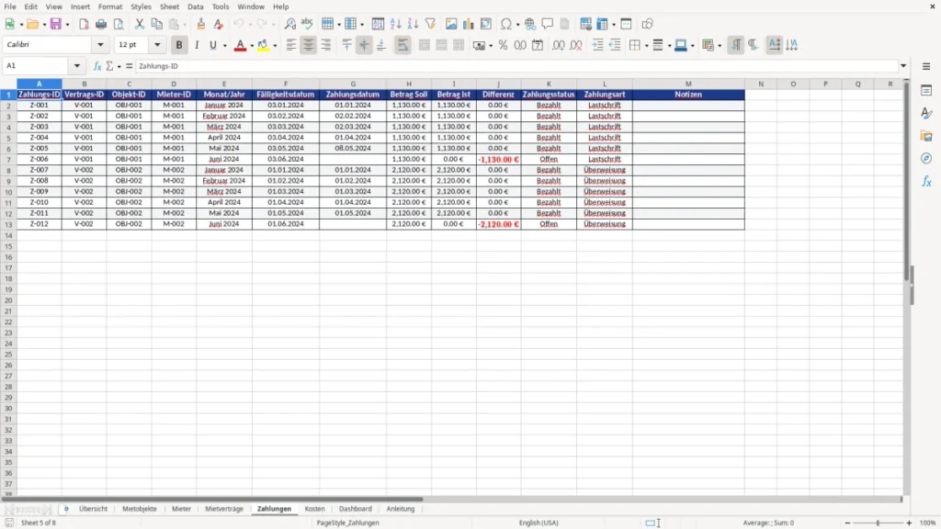941x529 pixels.
Task: Toggle Align Right
Action: tap(326, 45)
